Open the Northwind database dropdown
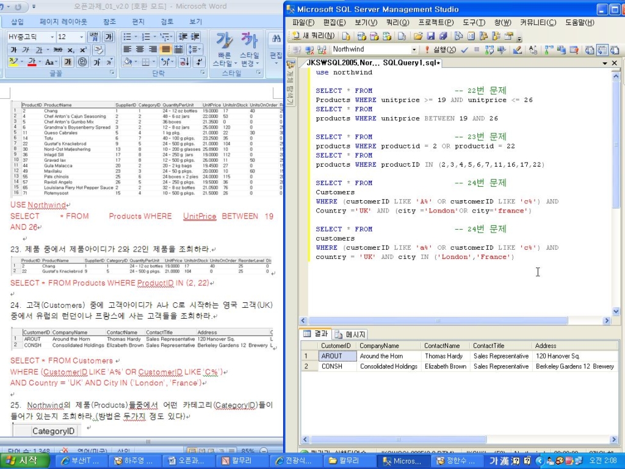The image size is (625, 469). [x=414, y=49]
